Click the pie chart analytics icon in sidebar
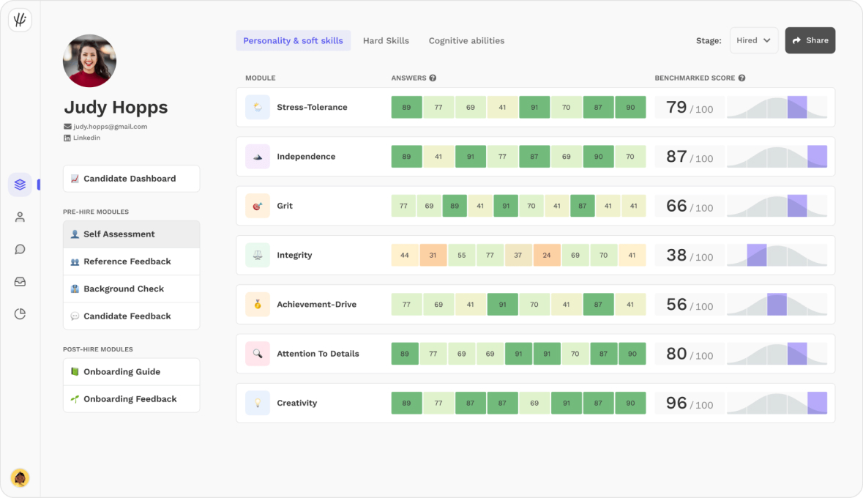The image size is (863, 498). (x=20, y=313)
